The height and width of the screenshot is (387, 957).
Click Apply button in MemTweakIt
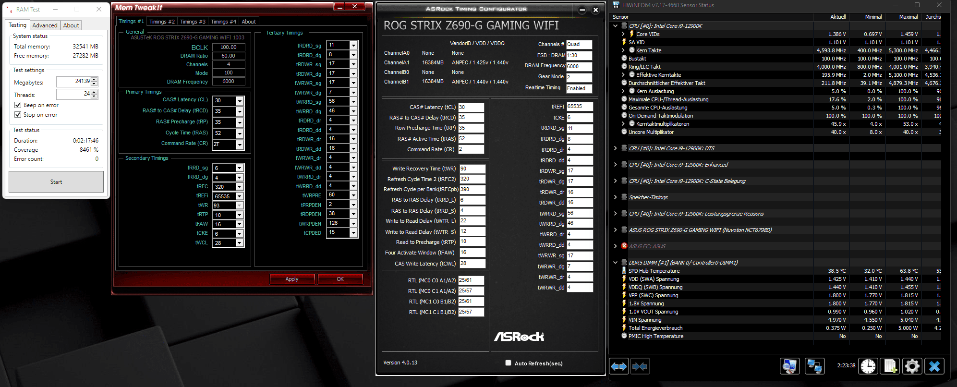point(292,279)
